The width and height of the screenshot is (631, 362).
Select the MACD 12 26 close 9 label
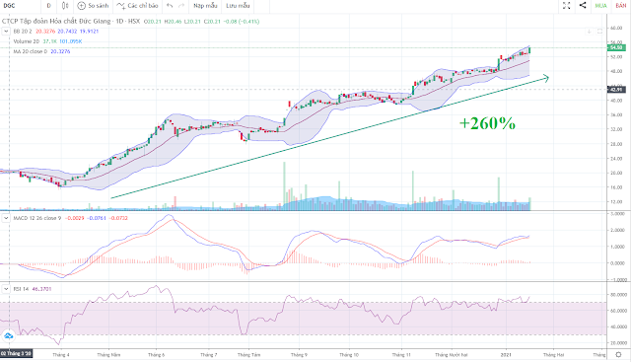[x=37, y=218]
